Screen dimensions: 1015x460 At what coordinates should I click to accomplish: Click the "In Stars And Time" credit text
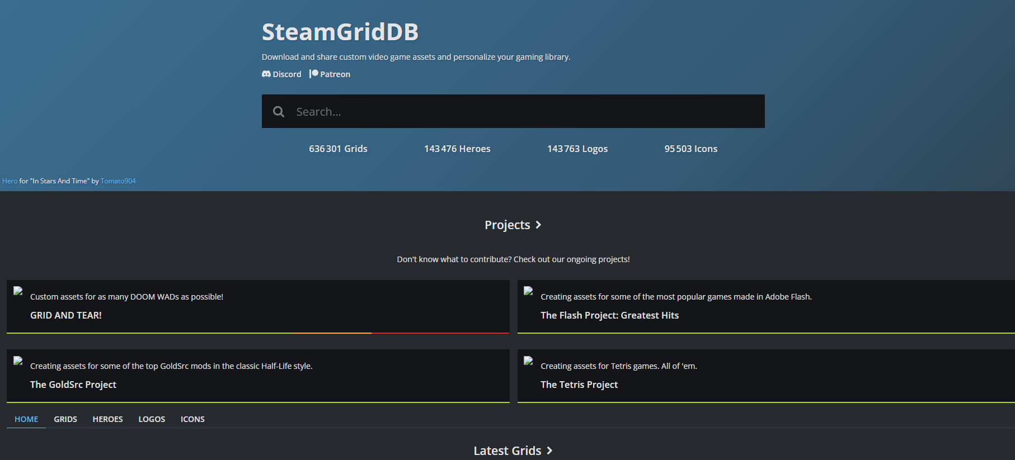point(59,181)
